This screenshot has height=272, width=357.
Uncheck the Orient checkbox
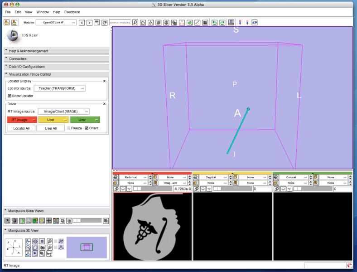87,128
